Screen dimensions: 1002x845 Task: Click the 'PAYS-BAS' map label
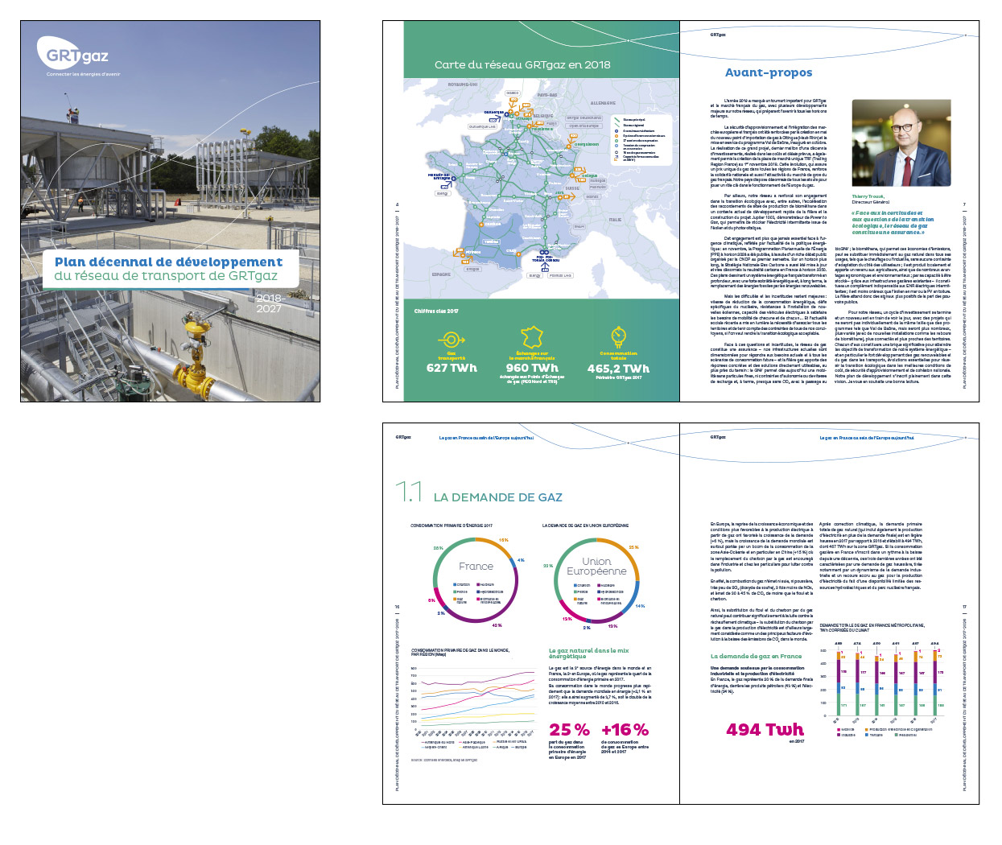(x=547, y=95)
